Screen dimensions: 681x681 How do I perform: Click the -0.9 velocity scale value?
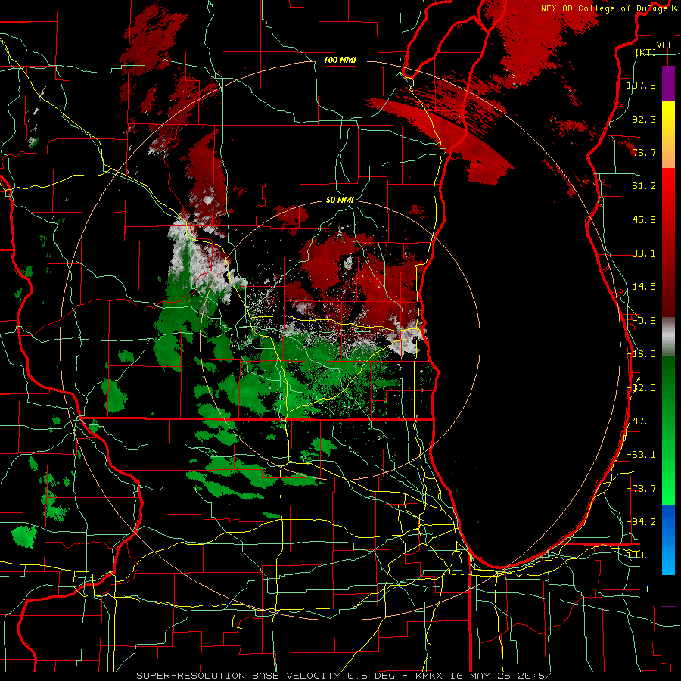coord(644,321)
